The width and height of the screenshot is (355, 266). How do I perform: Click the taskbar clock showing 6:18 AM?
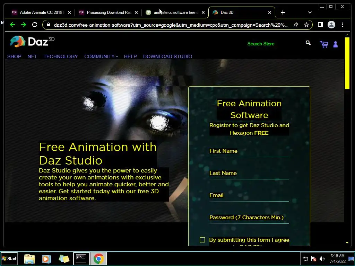tap(338, 259)
